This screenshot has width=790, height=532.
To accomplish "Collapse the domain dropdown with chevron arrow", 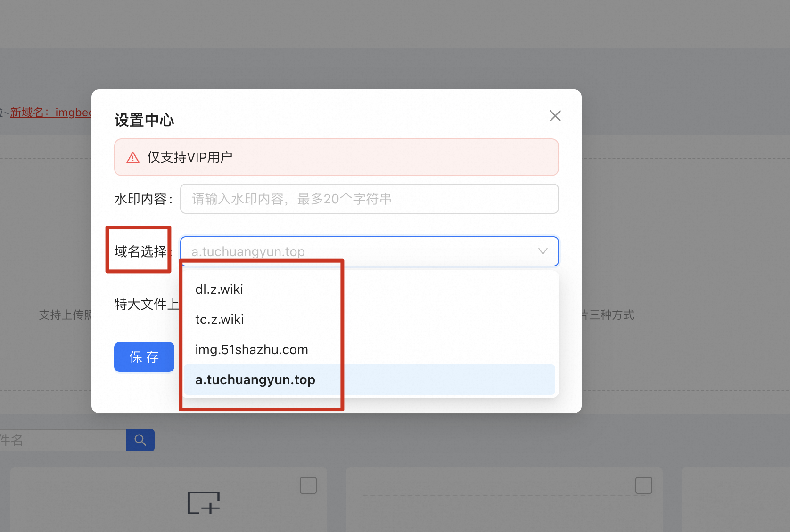I will pos(543,251).
